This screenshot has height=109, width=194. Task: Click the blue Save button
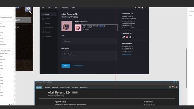(x=66, y=66)
